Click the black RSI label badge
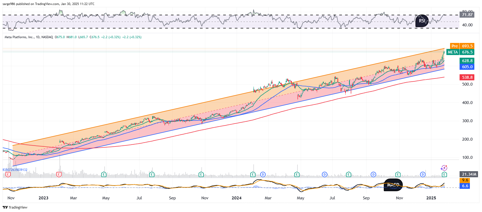Screen dimensions: 482x212 tap(422, 21)
